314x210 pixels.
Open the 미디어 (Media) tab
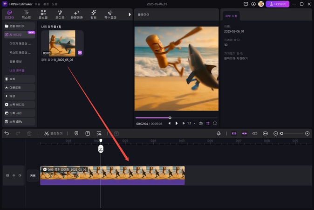coord(9,15)
